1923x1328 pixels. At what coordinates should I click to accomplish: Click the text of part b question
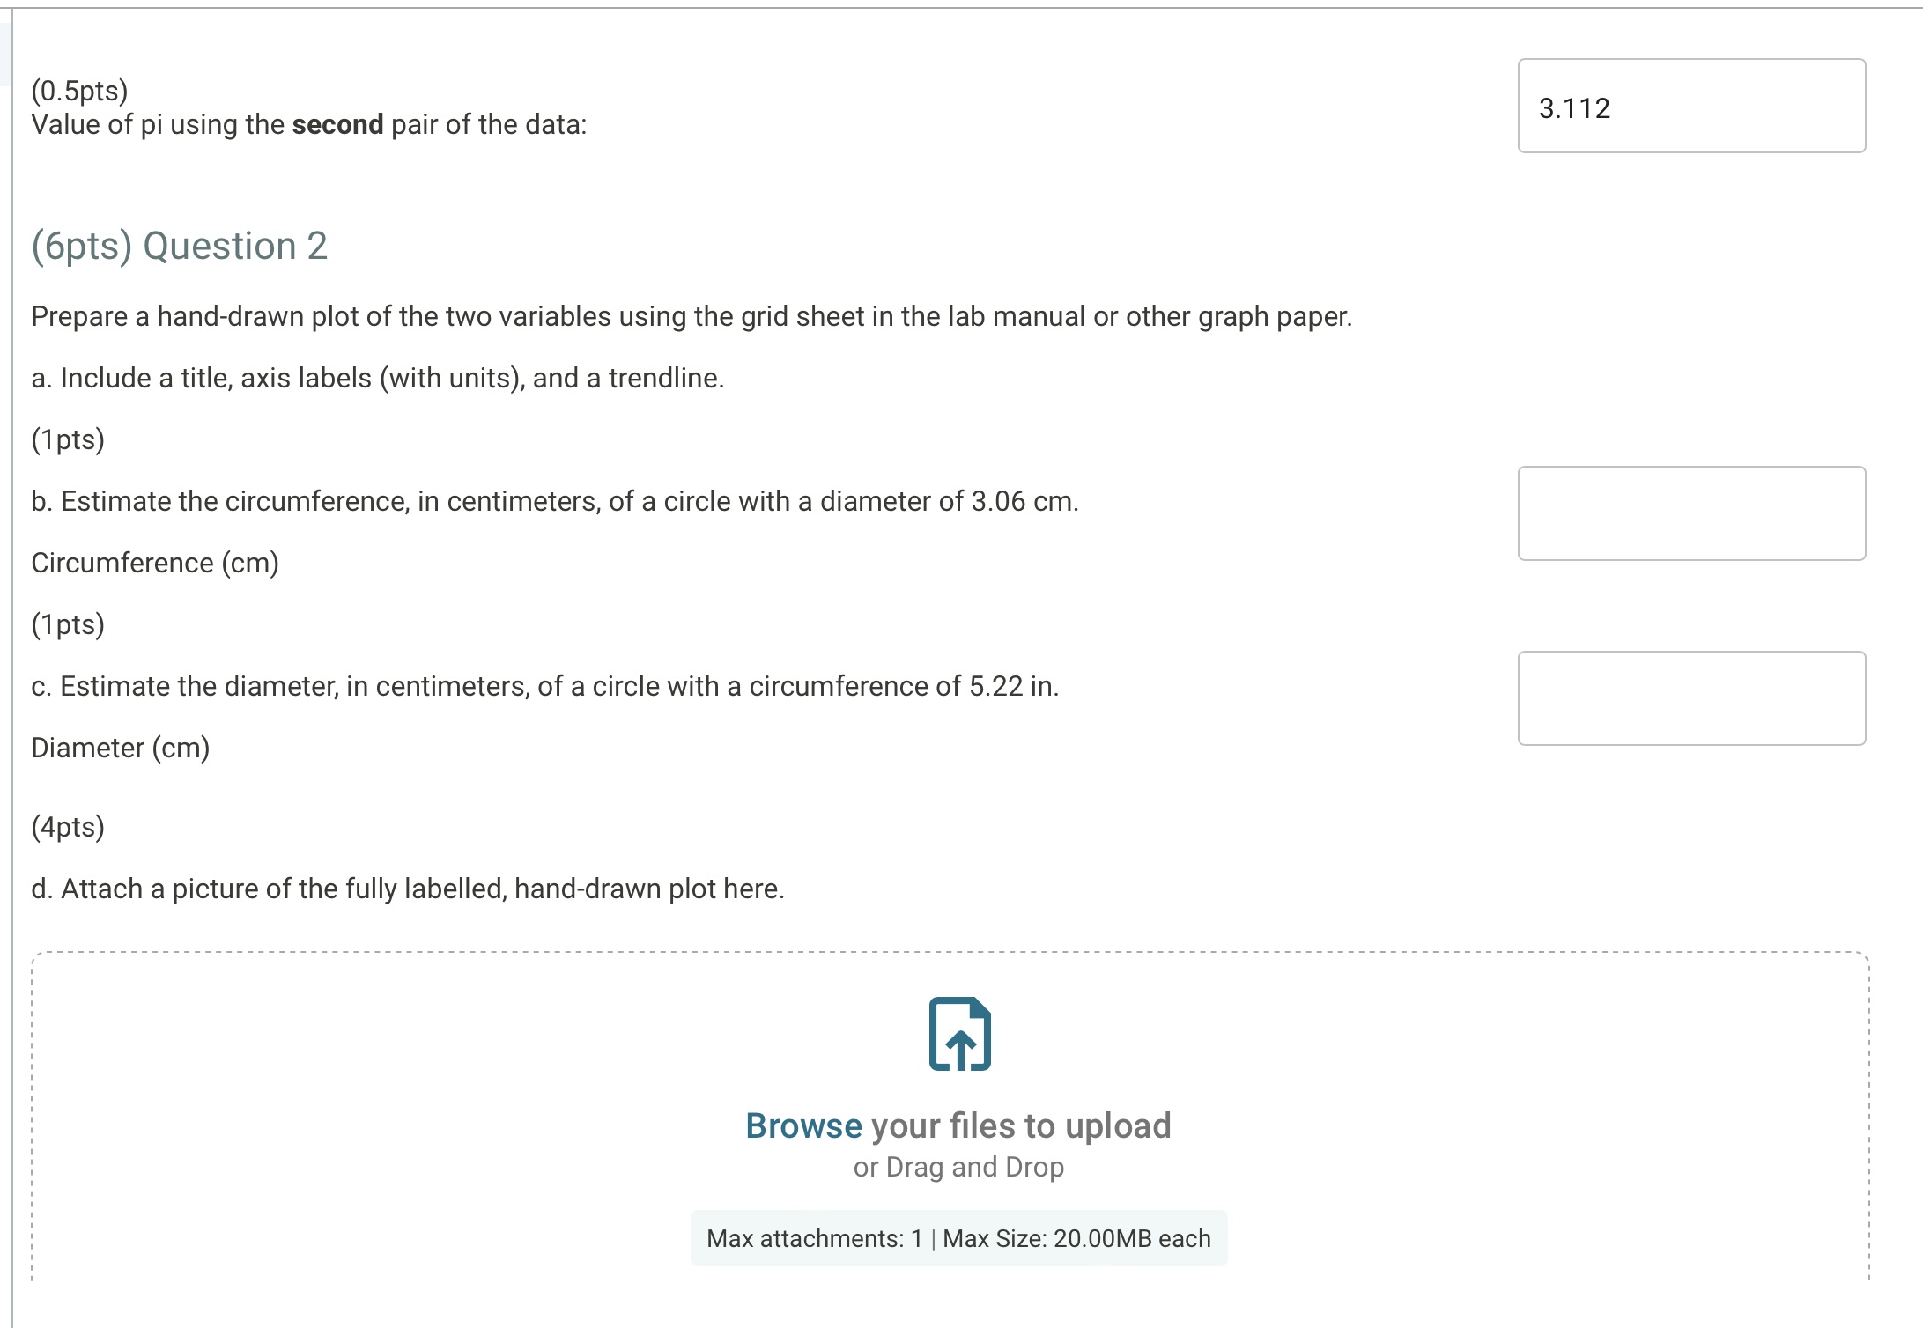553,500
